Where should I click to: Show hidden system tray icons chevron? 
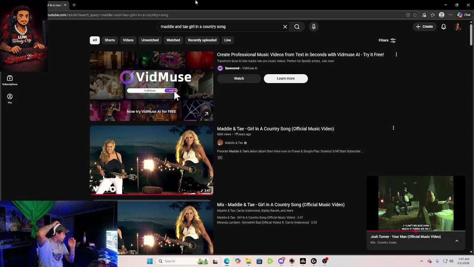click(421, 261)
